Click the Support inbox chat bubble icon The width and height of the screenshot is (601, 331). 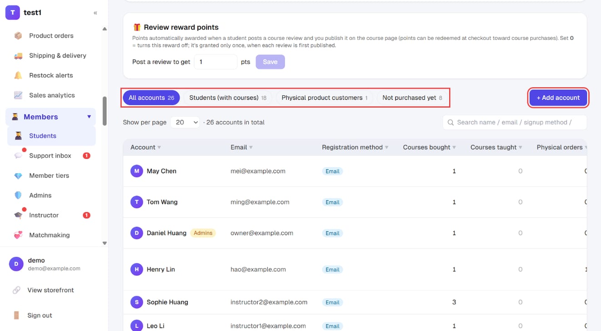[x=18, y=156]
